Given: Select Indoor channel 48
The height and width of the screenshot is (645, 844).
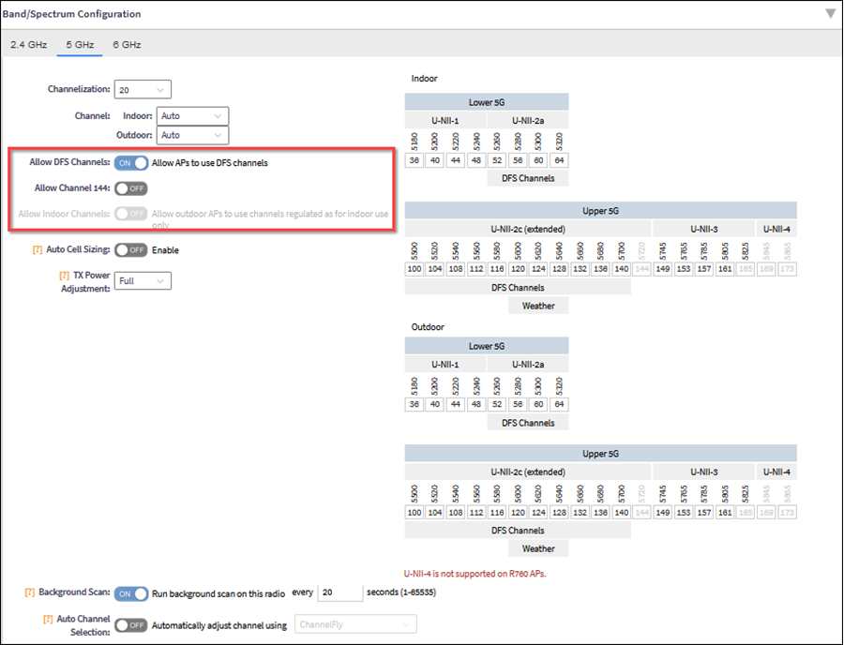Looking at the screenshot, I should point(476,160).
